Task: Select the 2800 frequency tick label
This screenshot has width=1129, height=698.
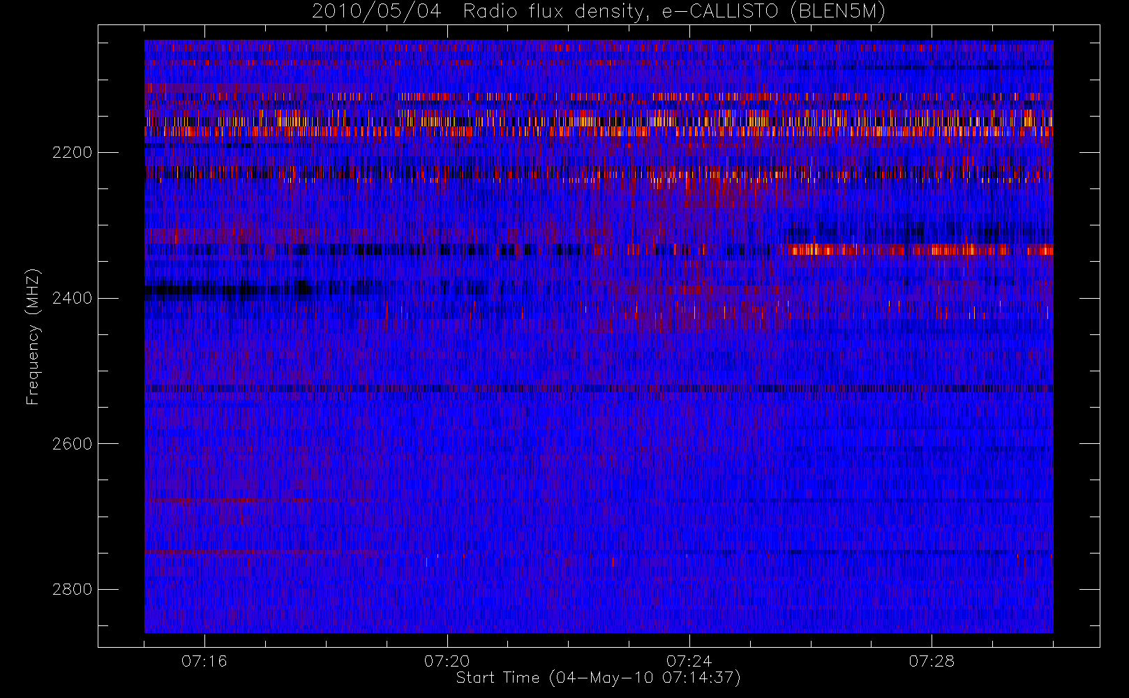Action: (x=72, y=589)
